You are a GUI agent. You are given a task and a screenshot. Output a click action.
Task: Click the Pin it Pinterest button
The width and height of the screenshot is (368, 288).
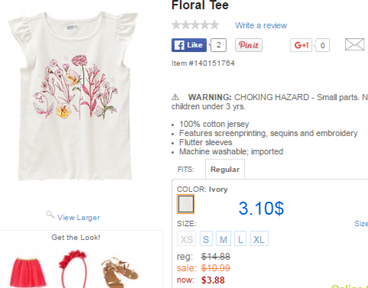coord(249,45)
